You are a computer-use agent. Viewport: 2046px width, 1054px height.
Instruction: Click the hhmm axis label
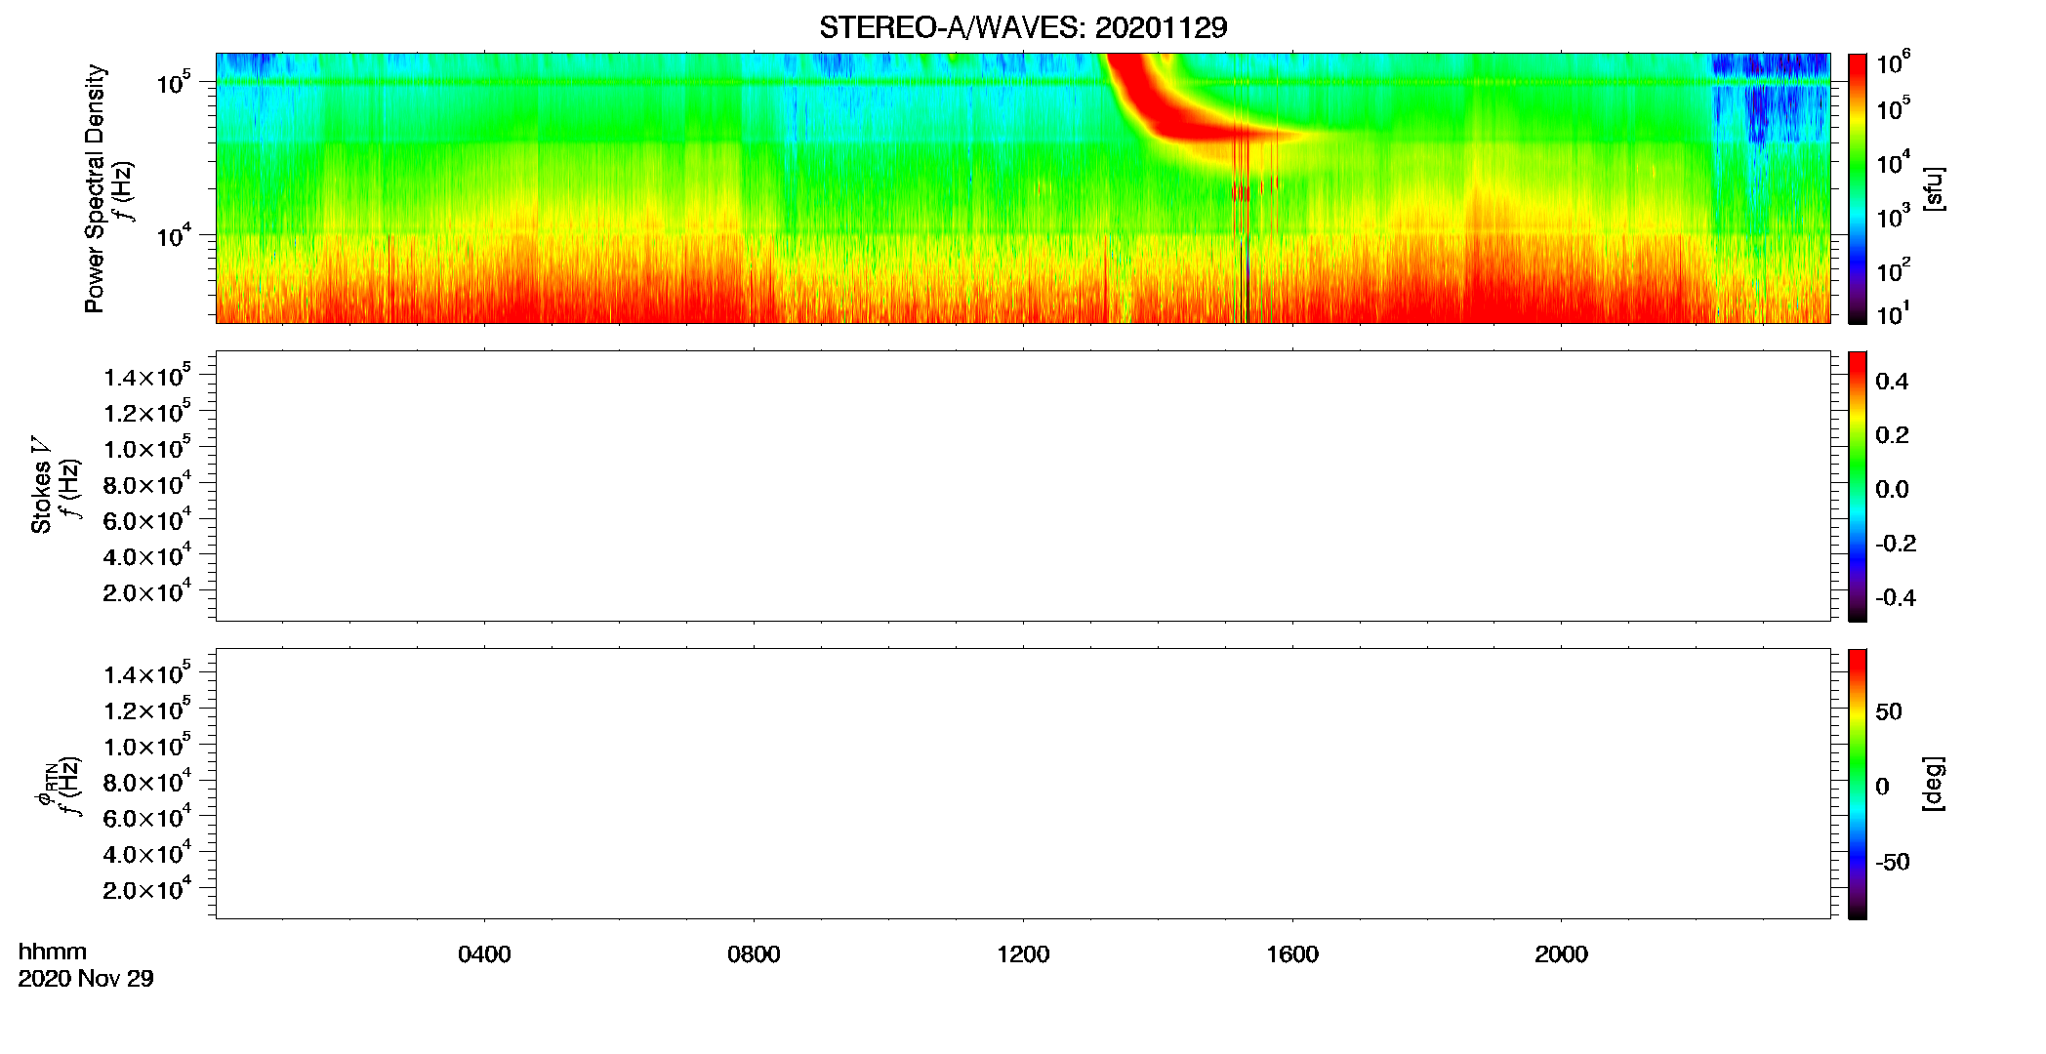(x=53, y=953)
